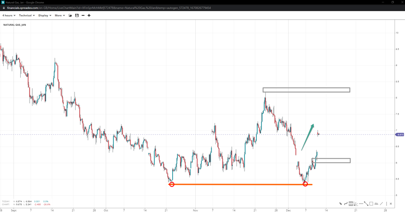
Task: Click the open folder chart icon
Action: (x=70, y=15)
